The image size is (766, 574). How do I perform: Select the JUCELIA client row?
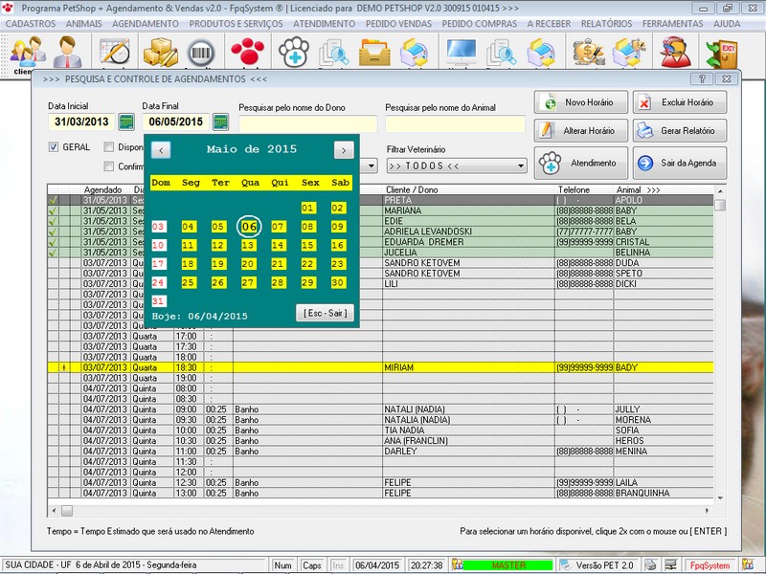tap(380, 253)
